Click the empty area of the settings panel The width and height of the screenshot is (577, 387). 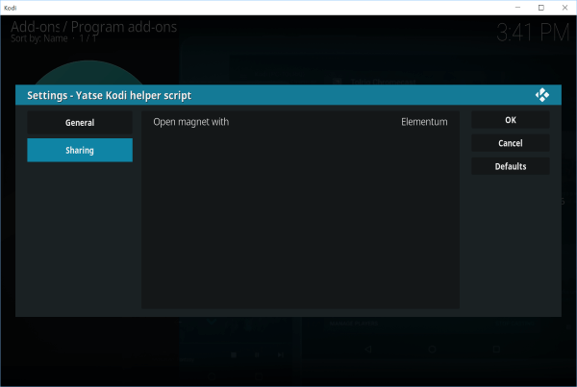(x=300, y=230)
